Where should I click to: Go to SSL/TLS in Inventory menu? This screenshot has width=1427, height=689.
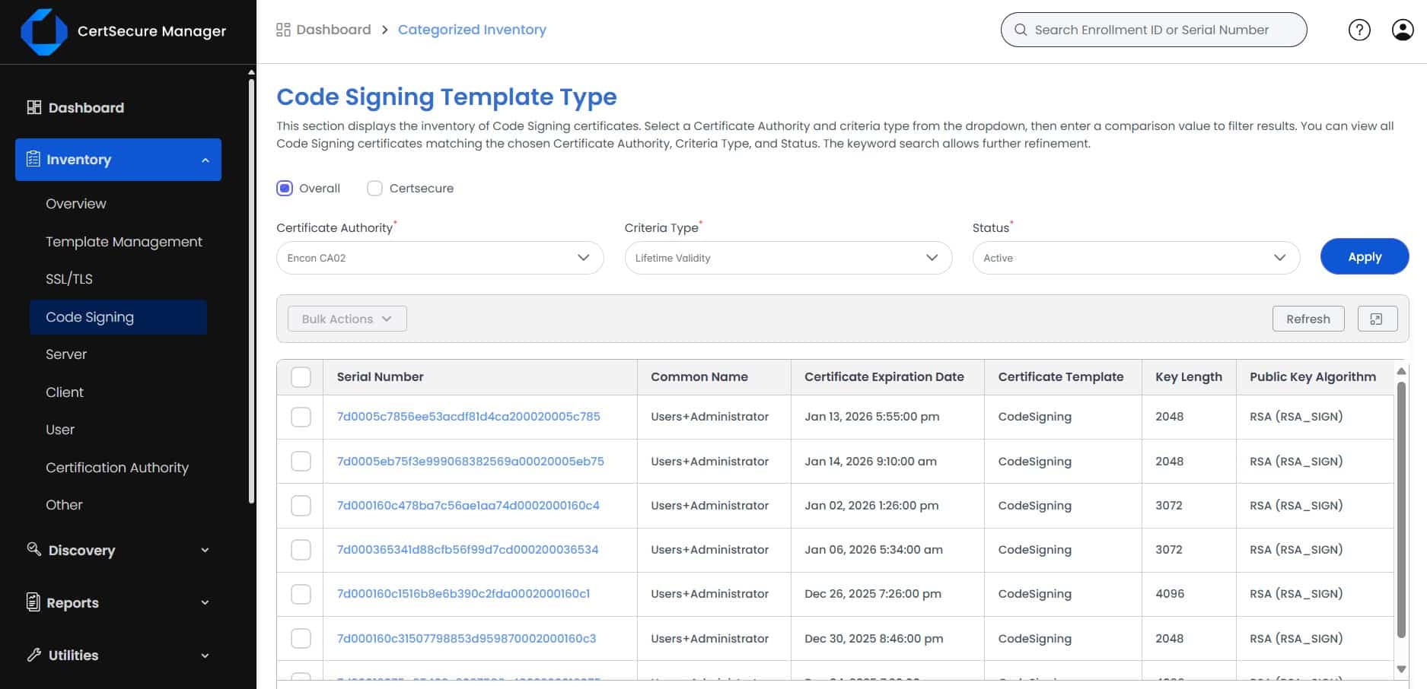pyautogui.click(x=69, y=279)
